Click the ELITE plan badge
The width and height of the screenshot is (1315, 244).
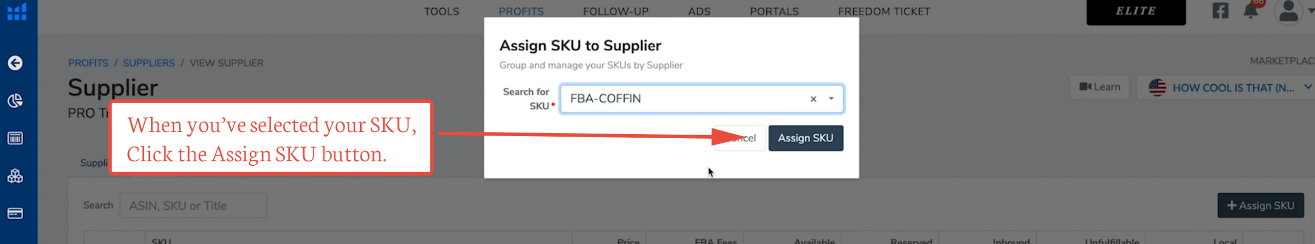click(x=1135, y=11)
